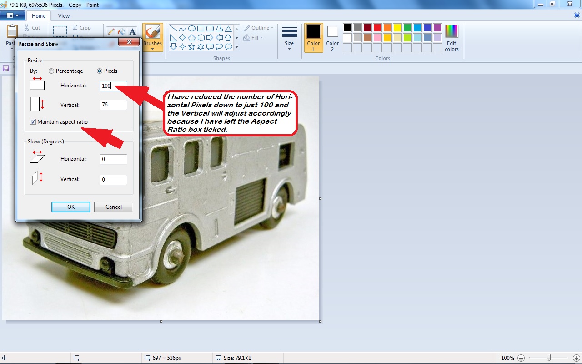Choose the five-point star shape
Viewport: 582px width, 364px height.
191,46
